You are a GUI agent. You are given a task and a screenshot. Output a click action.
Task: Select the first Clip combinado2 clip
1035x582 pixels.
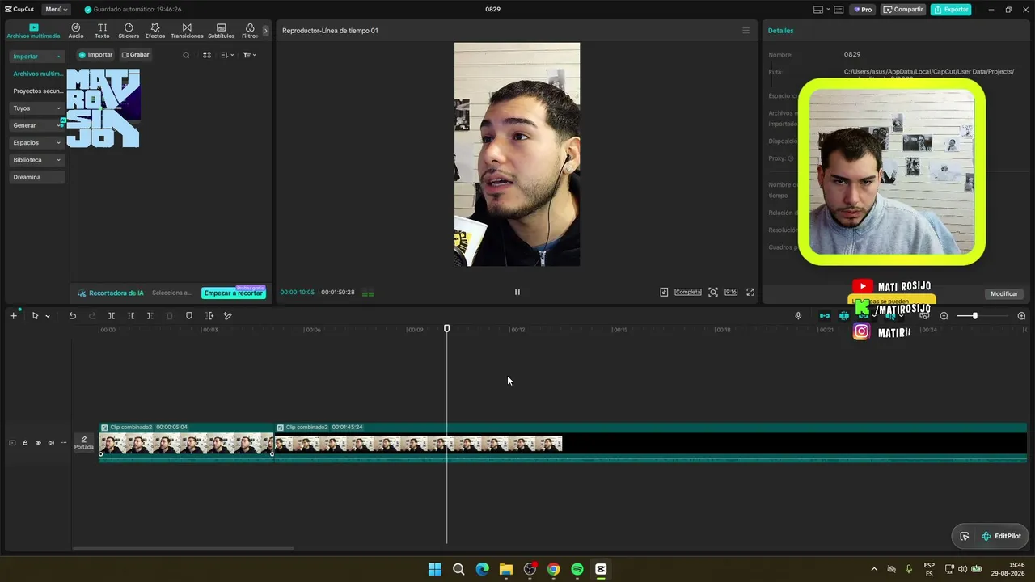tap(186, 442)
